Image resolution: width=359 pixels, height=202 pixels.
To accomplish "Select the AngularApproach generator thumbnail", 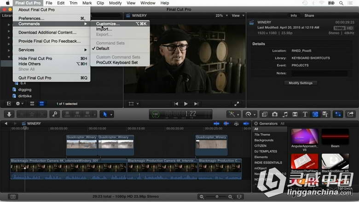I will click(x=305, y=136).
